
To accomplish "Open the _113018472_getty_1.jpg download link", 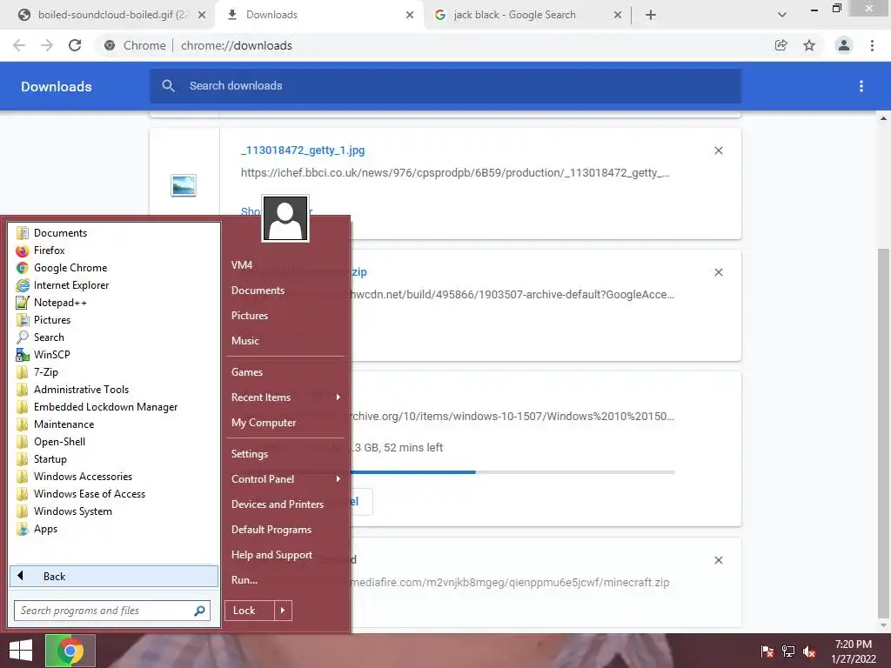I will click(x=303, y=150).
